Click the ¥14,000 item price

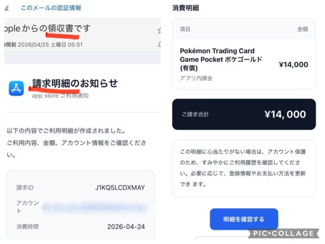(x=294, y=65)
